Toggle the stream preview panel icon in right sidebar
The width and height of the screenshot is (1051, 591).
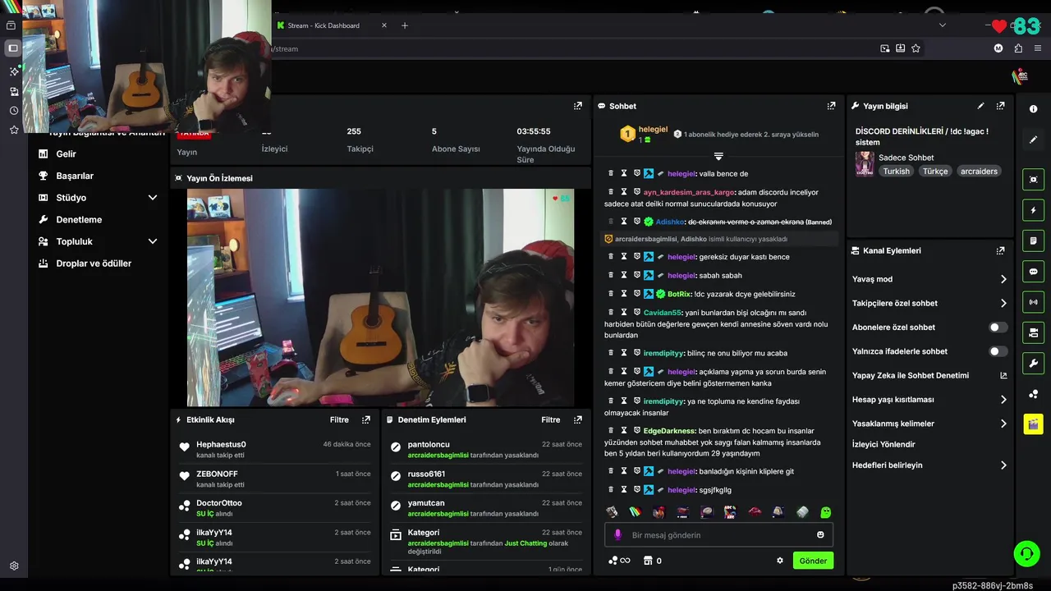click(x=1033, y=180)
